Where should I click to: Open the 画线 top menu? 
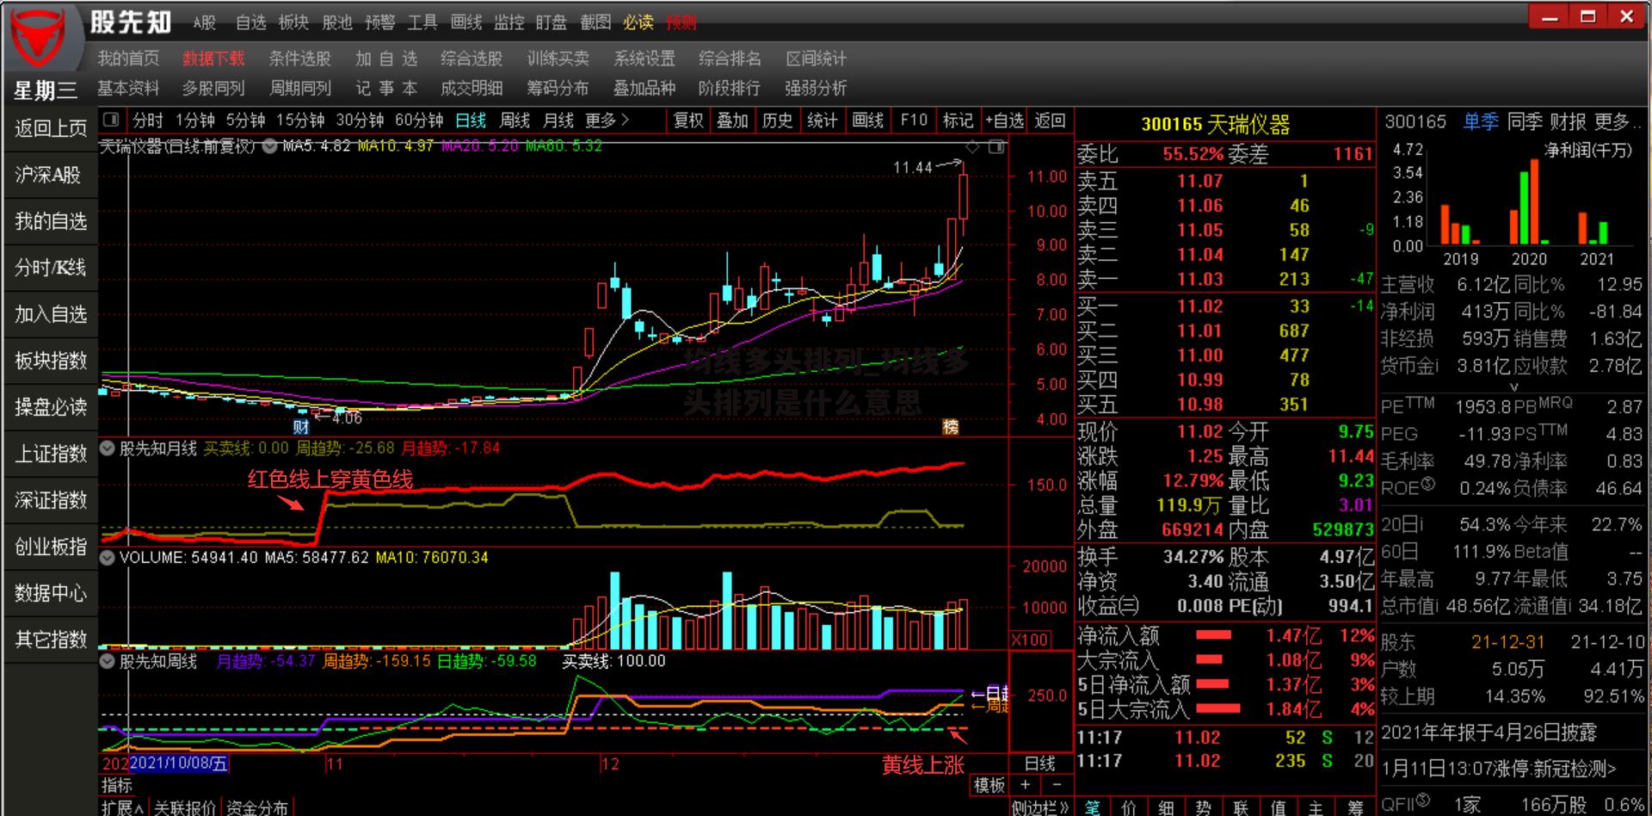tap(466, 22)
